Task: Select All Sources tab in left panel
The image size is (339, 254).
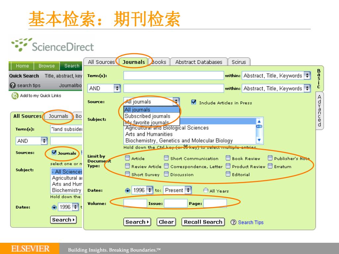Action: tap(27, 116)
